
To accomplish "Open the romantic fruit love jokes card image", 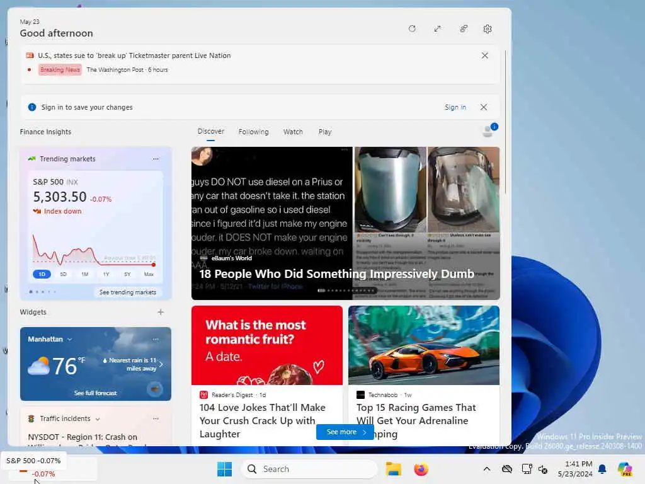I will pyautogui.click(x=267, y=345).
